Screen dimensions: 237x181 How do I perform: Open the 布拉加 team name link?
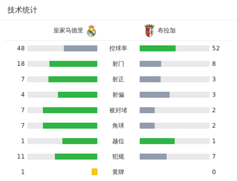click(166, 30)
